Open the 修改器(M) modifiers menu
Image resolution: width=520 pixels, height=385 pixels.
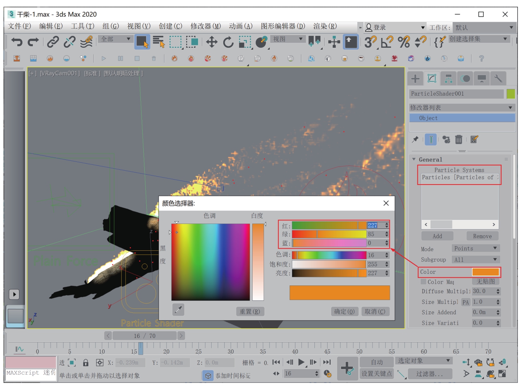(206, 26)
